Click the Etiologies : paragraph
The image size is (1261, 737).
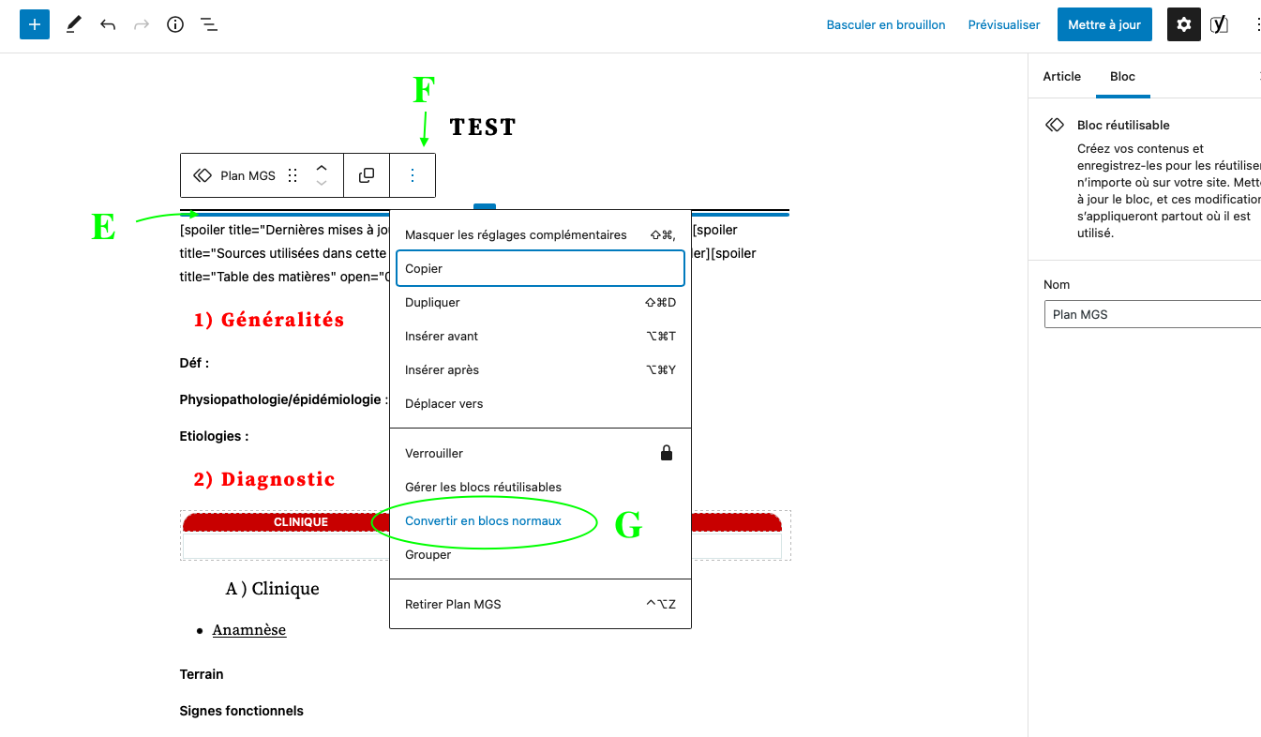coord(214,436)
